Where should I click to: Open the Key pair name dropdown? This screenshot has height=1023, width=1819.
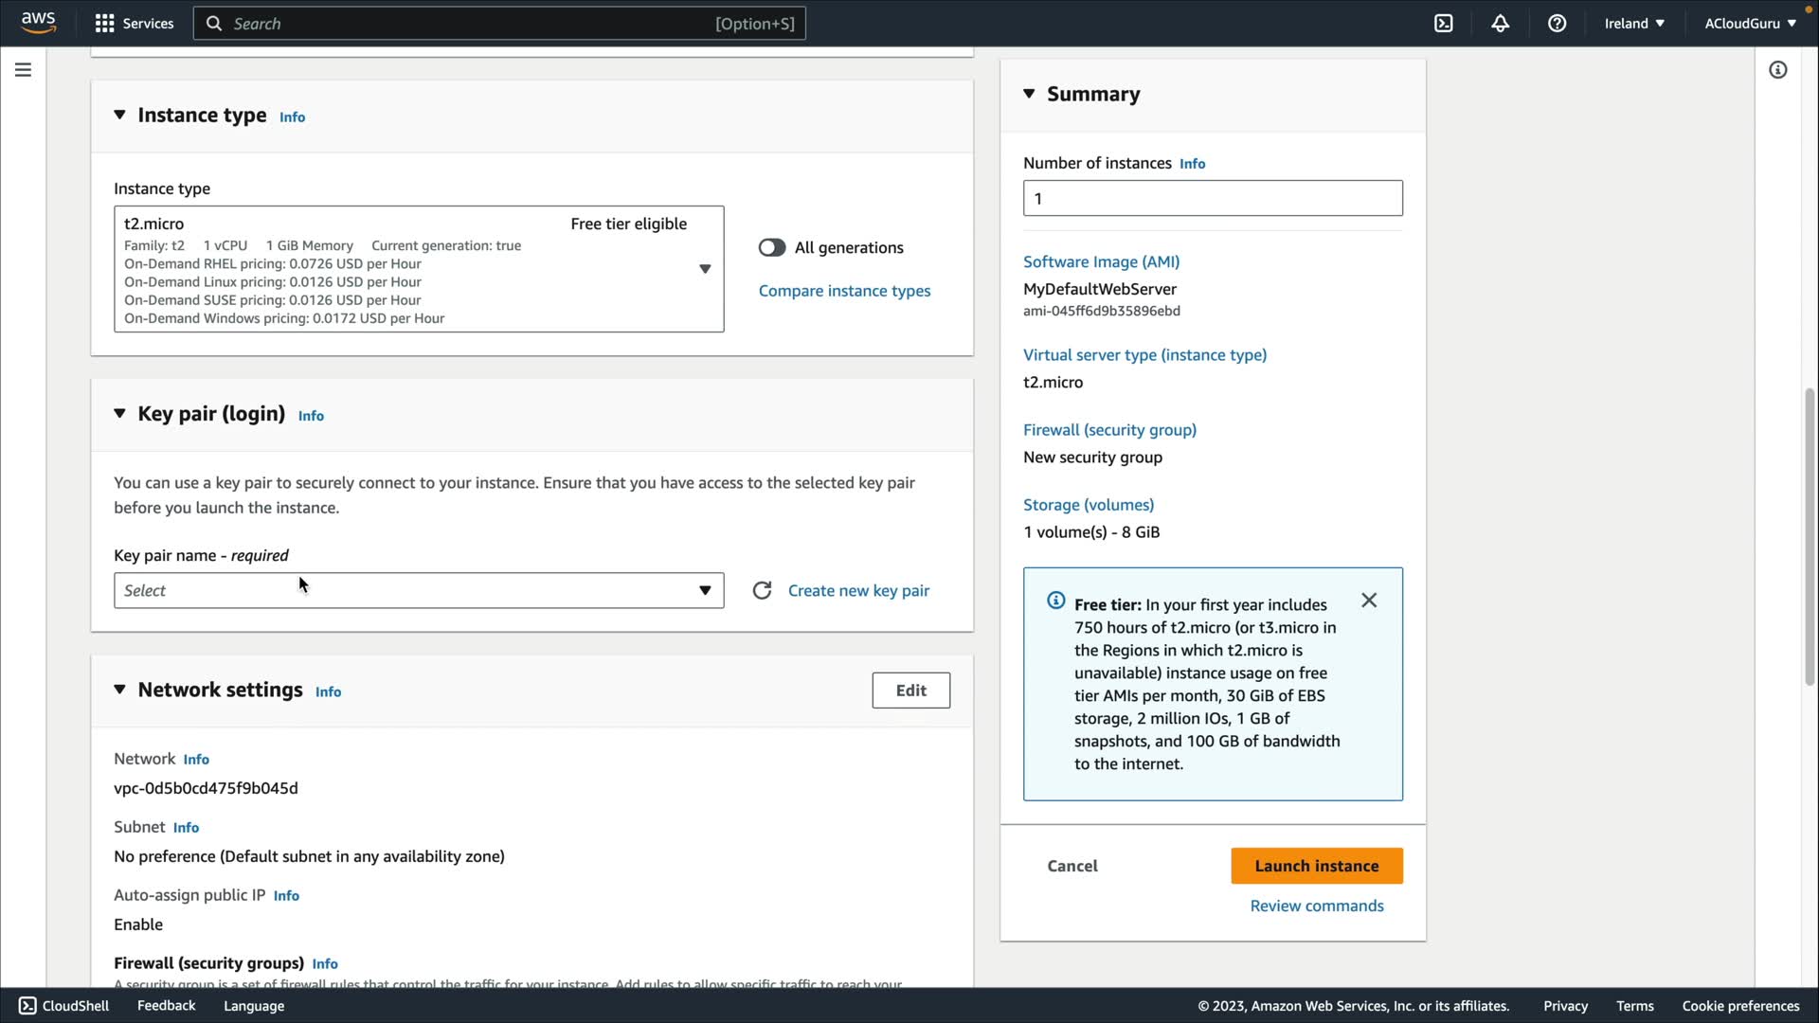(x=418, y=591)
